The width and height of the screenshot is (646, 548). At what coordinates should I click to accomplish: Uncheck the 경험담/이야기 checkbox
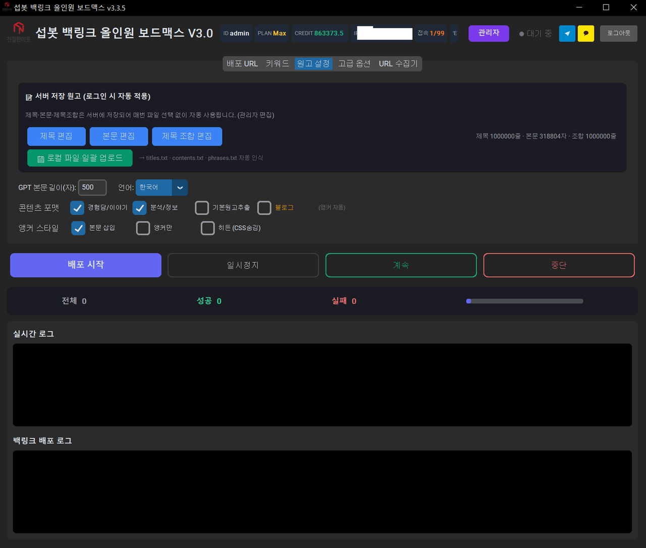tap(77, 208)
